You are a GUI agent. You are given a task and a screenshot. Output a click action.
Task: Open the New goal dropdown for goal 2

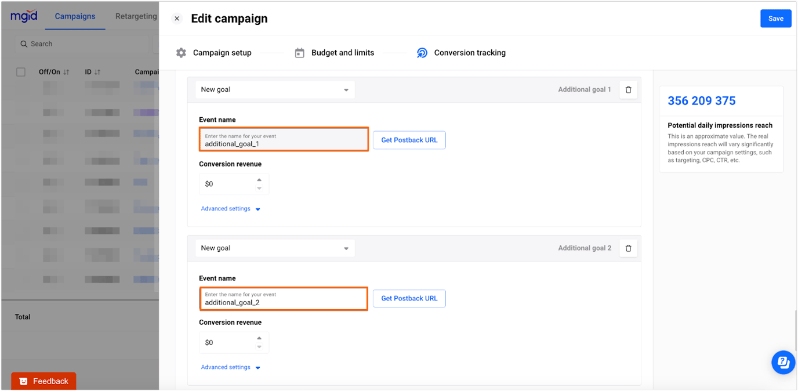[x=275, y=248]
